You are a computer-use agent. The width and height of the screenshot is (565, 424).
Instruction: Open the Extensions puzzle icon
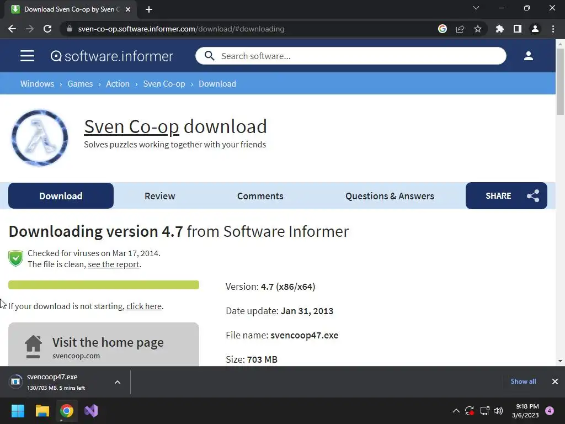[x=500, y=29]
